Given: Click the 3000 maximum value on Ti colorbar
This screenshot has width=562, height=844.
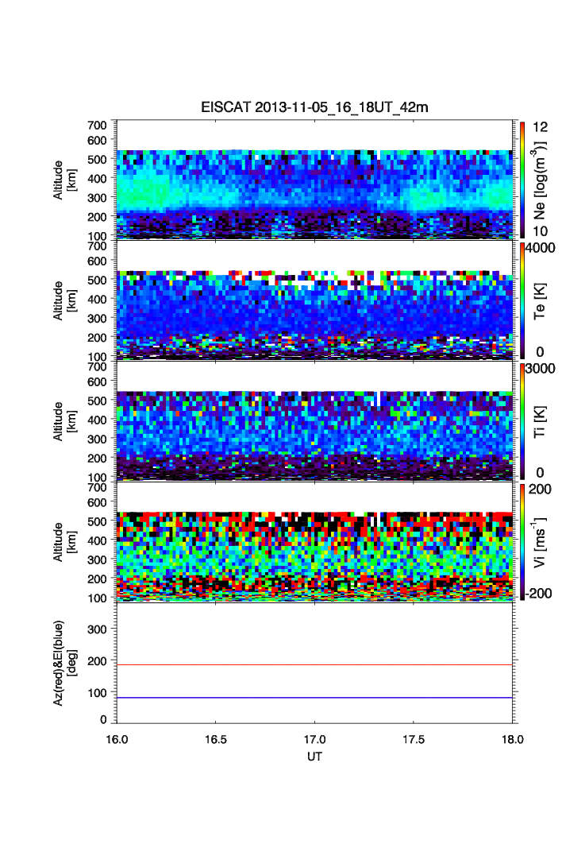Looking at the screenshot, I should tap(540, 369).
